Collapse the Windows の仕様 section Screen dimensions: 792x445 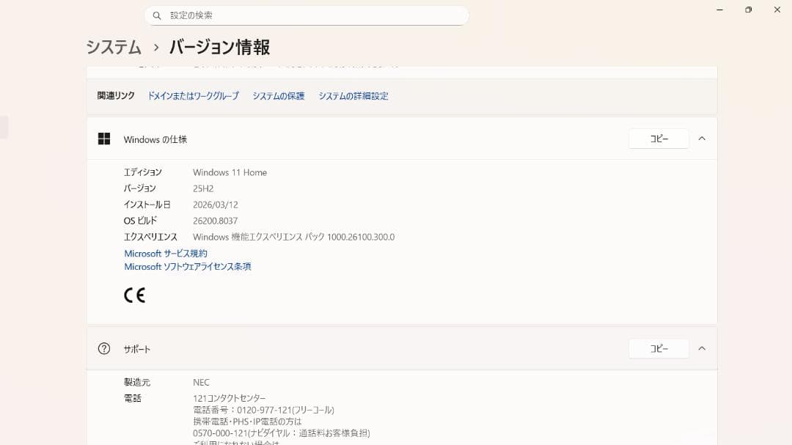(702, 138)
